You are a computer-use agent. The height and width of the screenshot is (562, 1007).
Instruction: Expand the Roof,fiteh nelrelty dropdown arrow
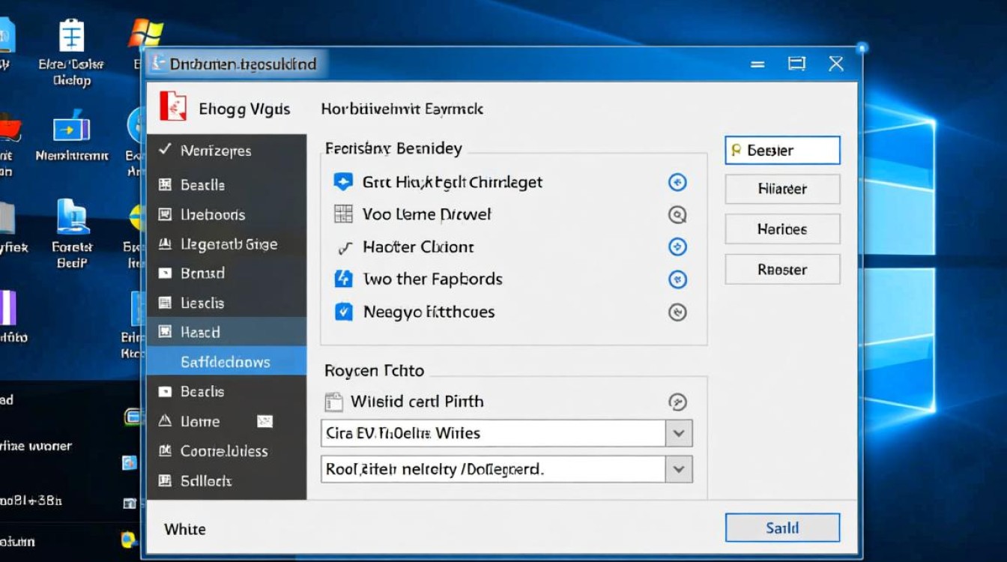point(679,469)
